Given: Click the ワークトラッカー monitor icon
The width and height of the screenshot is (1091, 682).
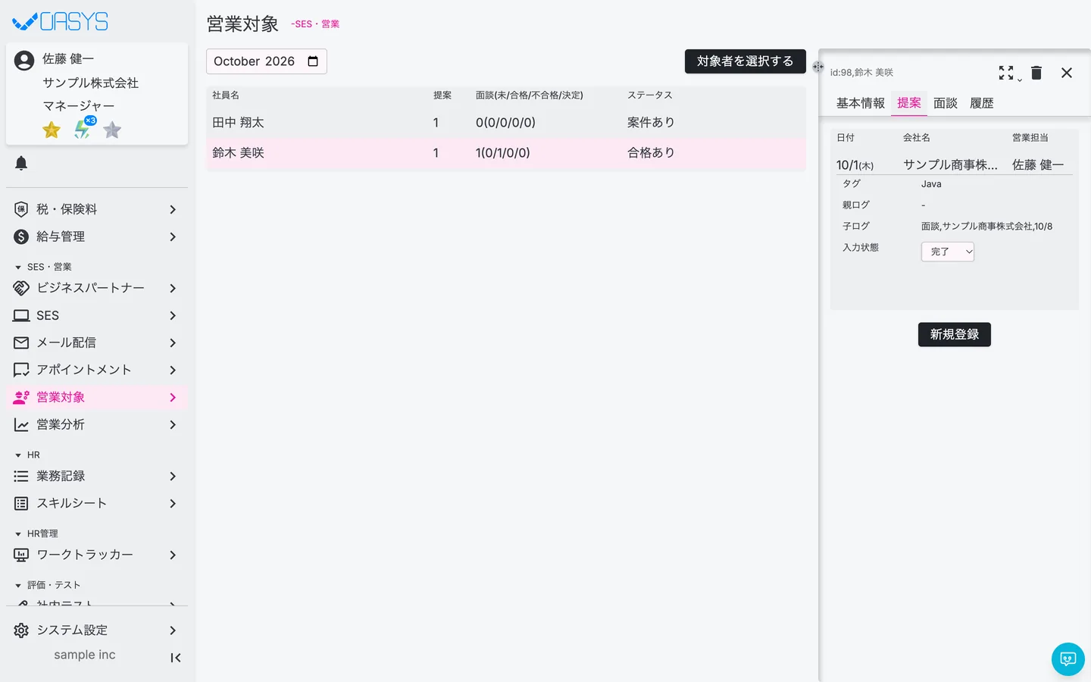Looking at the screenshot, I should click(x=21, y=555).
